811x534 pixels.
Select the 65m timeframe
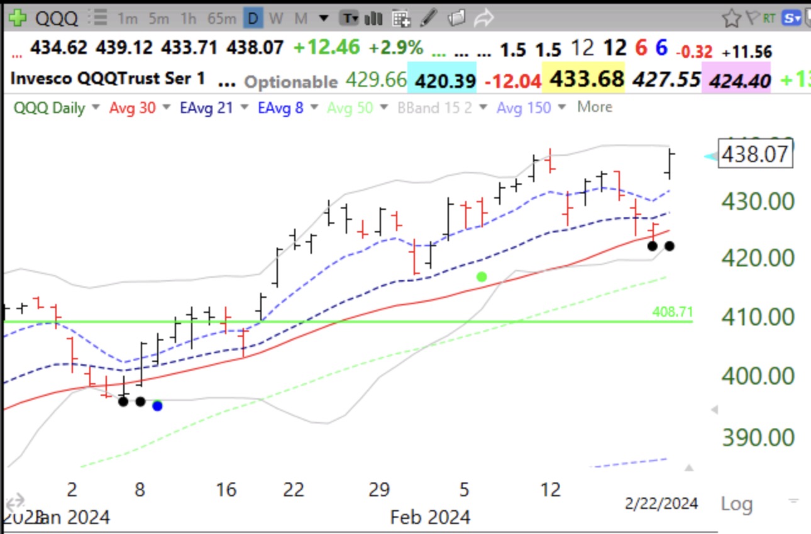[221, 18]
